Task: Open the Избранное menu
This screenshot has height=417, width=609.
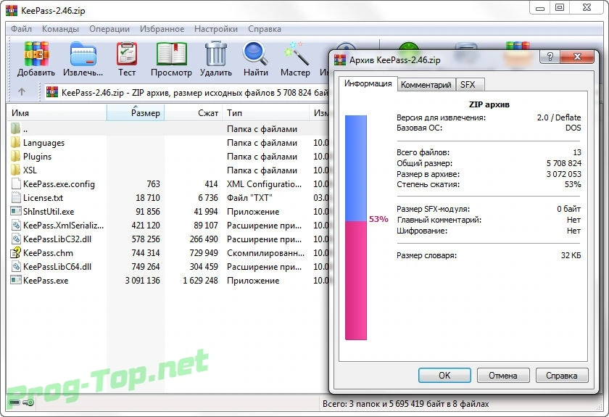Action: 162,29
